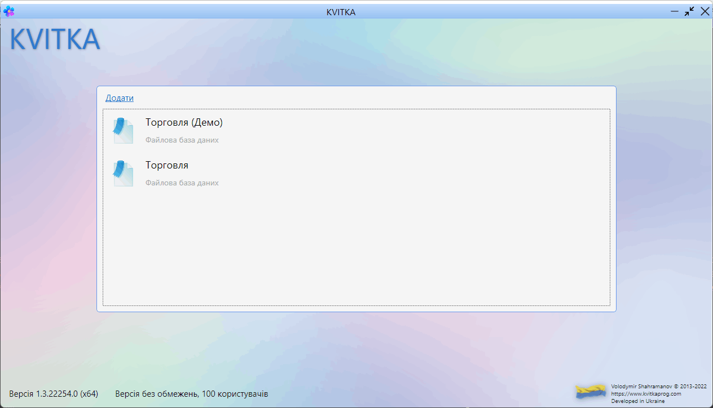Click empty area of the database list

coord(356,248)
